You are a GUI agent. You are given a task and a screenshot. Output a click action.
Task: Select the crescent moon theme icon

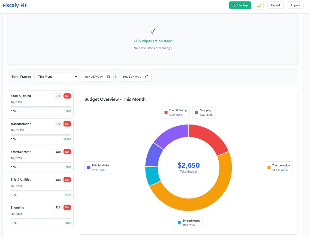point(259,5)
